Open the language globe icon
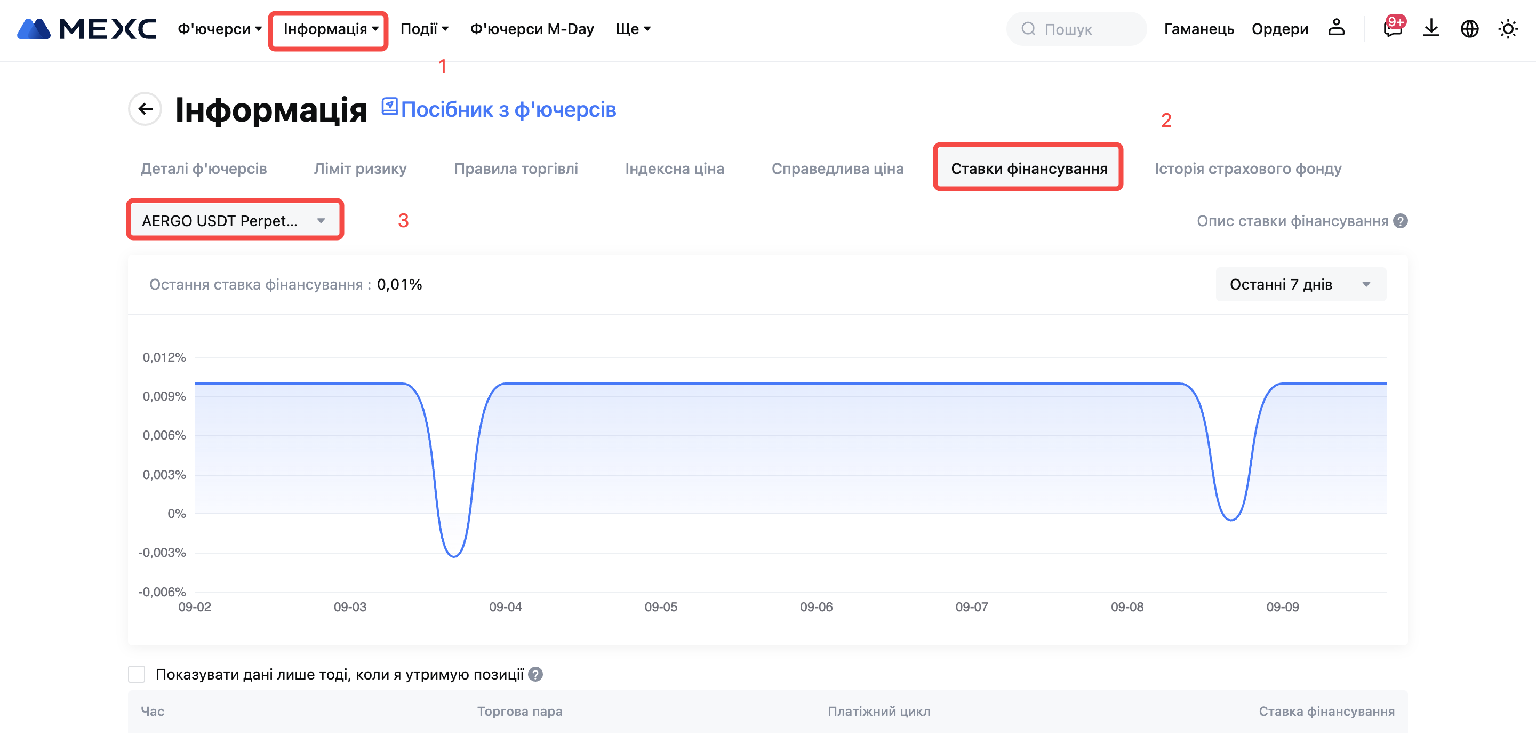The width and height of the screenshot is (1536, 735). (x=1469, y=28)
